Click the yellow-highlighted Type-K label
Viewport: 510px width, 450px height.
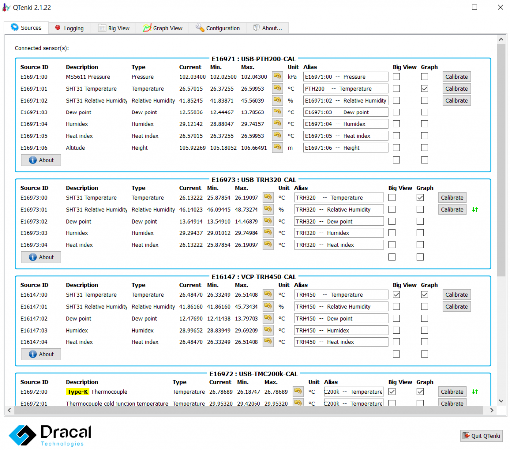pos(77,392)
